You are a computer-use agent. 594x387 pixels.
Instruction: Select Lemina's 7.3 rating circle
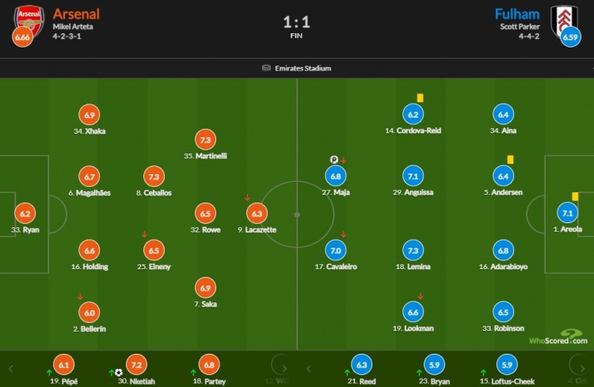pos(413,250)
